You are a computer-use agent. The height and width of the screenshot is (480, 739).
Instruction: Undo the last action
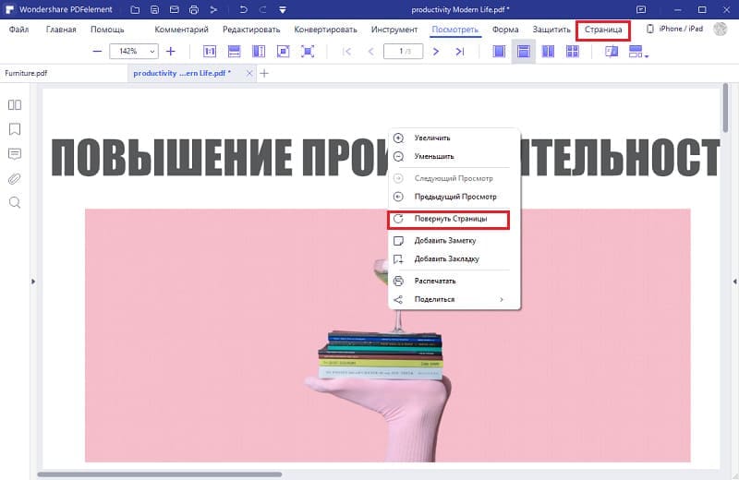pyautogui.click(x=243, y=9)
